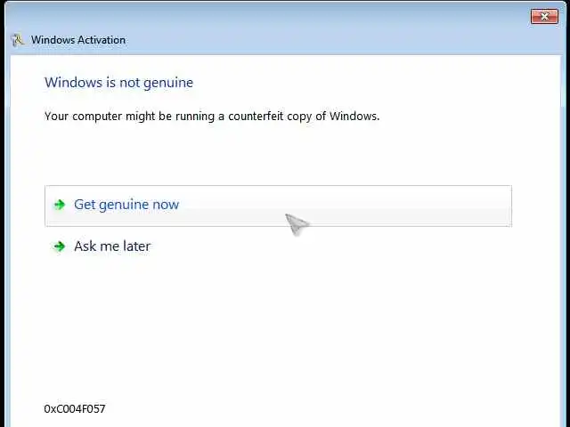
Task: Choose the Get genuine now option
Action: point(278,205)
